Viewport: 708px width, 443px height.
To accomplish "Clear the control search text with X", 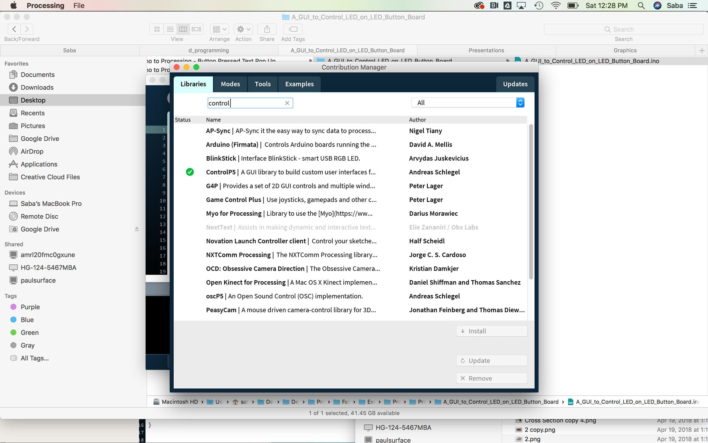I will 287,103.
